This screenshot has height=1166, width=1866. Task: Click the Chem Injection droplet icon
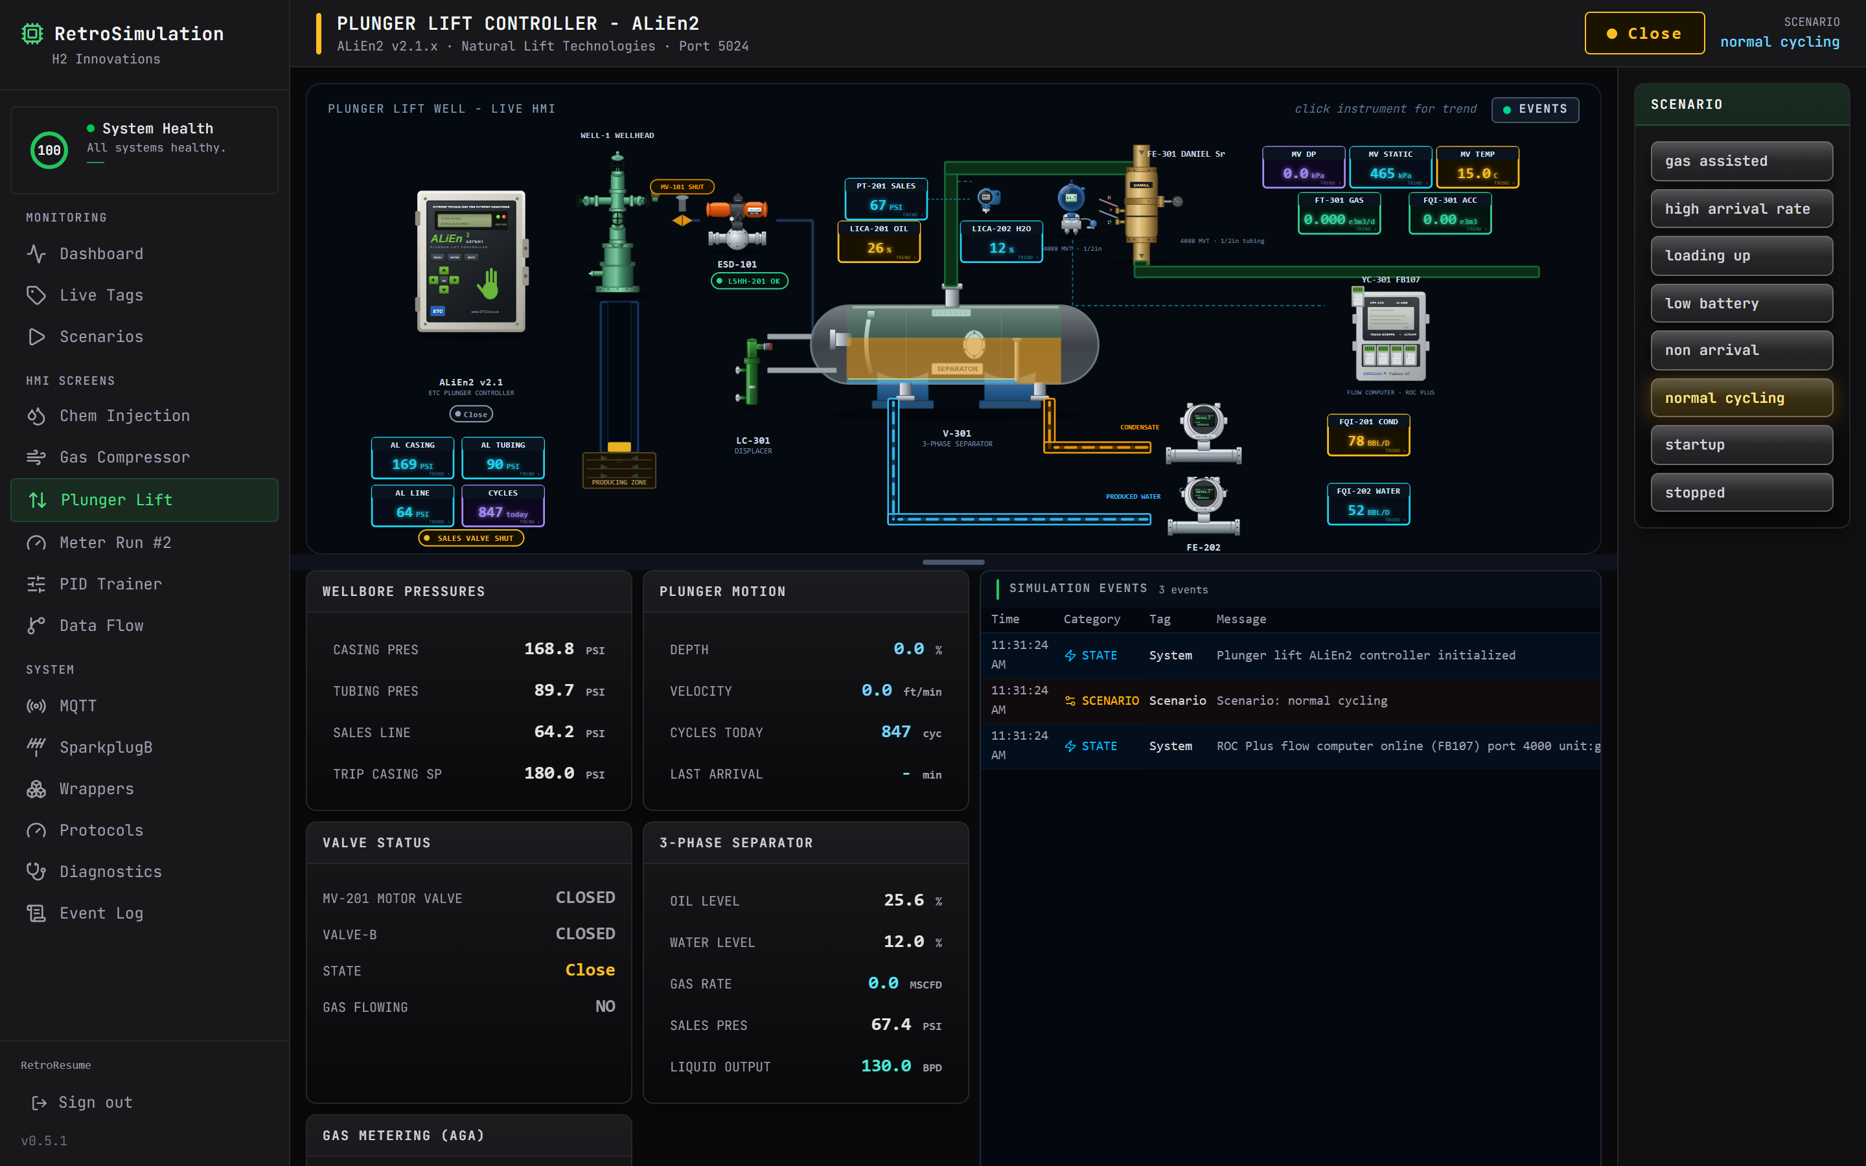click(x=36, y=416)
